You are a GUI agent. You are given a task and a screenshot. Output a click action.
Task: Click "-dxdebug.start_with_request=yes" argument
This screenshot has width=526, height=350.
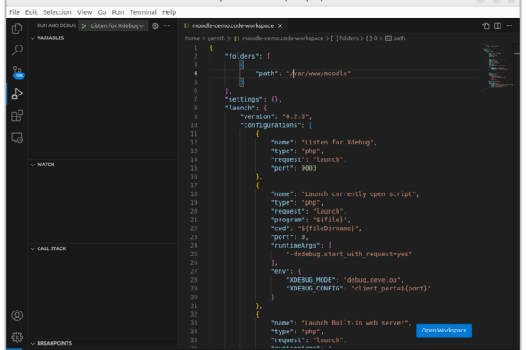tap(349, 255)
